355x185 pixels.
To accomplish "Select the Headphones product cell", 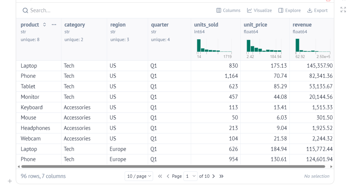I will pyautogui.click(x=39, y=128).
